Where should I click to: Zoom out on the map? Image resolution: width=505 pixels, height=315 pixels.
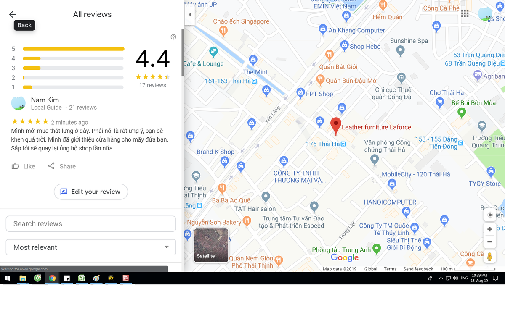[x=489, y=242]
